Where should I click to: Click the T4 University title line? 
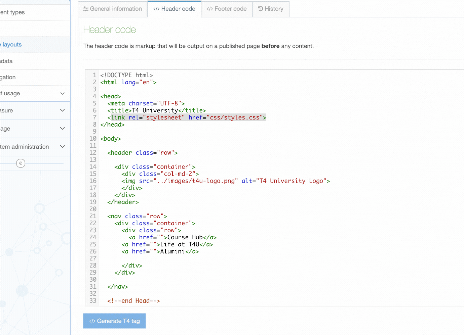point(156,110)
